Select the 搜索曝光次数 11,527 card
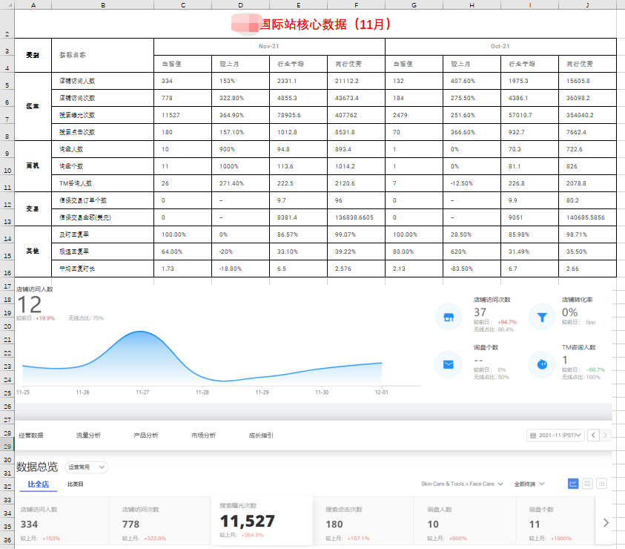 coord(262,520)
